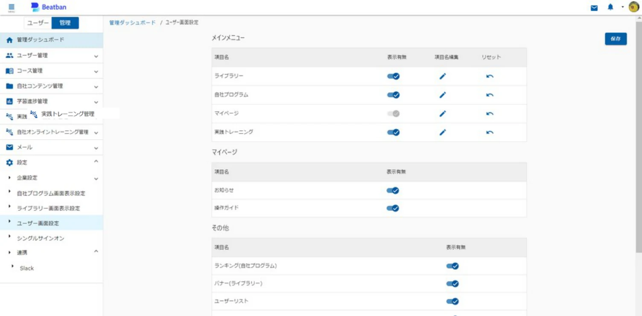Switch to the ユーザー tab
Image resolution: width=642 pixels, height=316 pixels.
tap(38, 23)
